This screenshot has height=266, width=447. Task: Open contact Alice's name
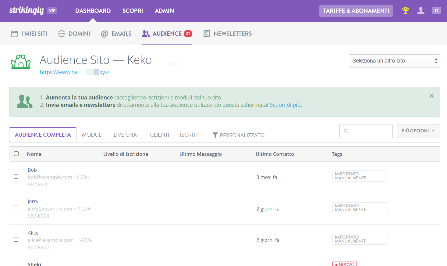coord(33,233)
